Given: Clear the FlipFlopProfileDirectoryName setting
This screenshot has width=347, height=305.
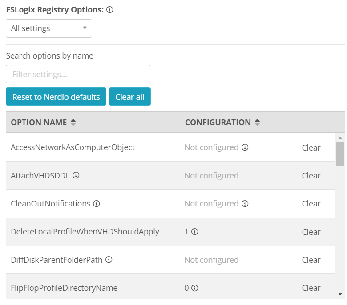Looking at the screenshot, I should pos(311,288).
